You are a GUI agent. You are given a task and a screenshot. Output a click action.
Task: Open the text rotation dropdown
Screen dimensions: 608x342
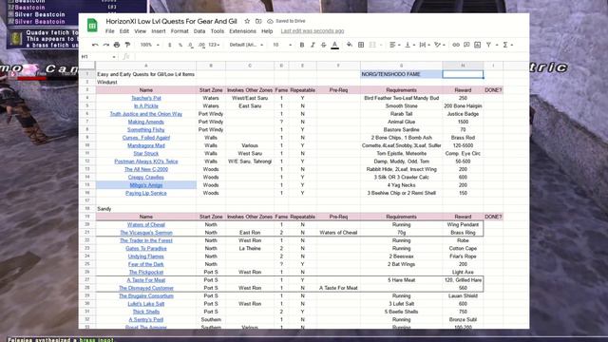tap(440, 45)
